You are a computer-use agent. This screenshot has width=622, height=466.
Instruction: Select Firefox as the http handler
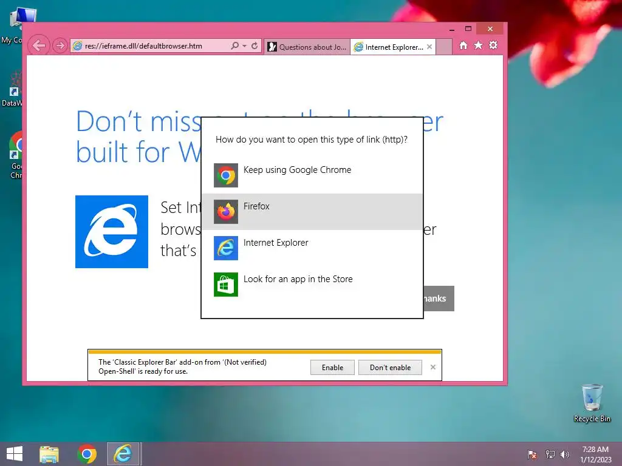[x=312, y=212]
